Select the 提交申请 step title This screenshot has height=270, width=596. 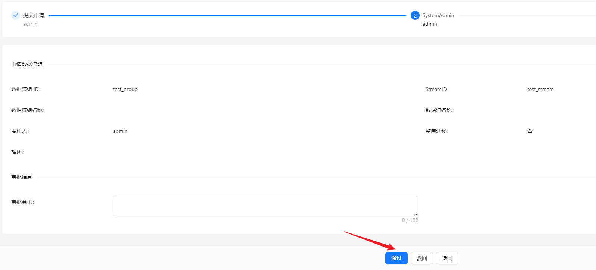[34, 15]
